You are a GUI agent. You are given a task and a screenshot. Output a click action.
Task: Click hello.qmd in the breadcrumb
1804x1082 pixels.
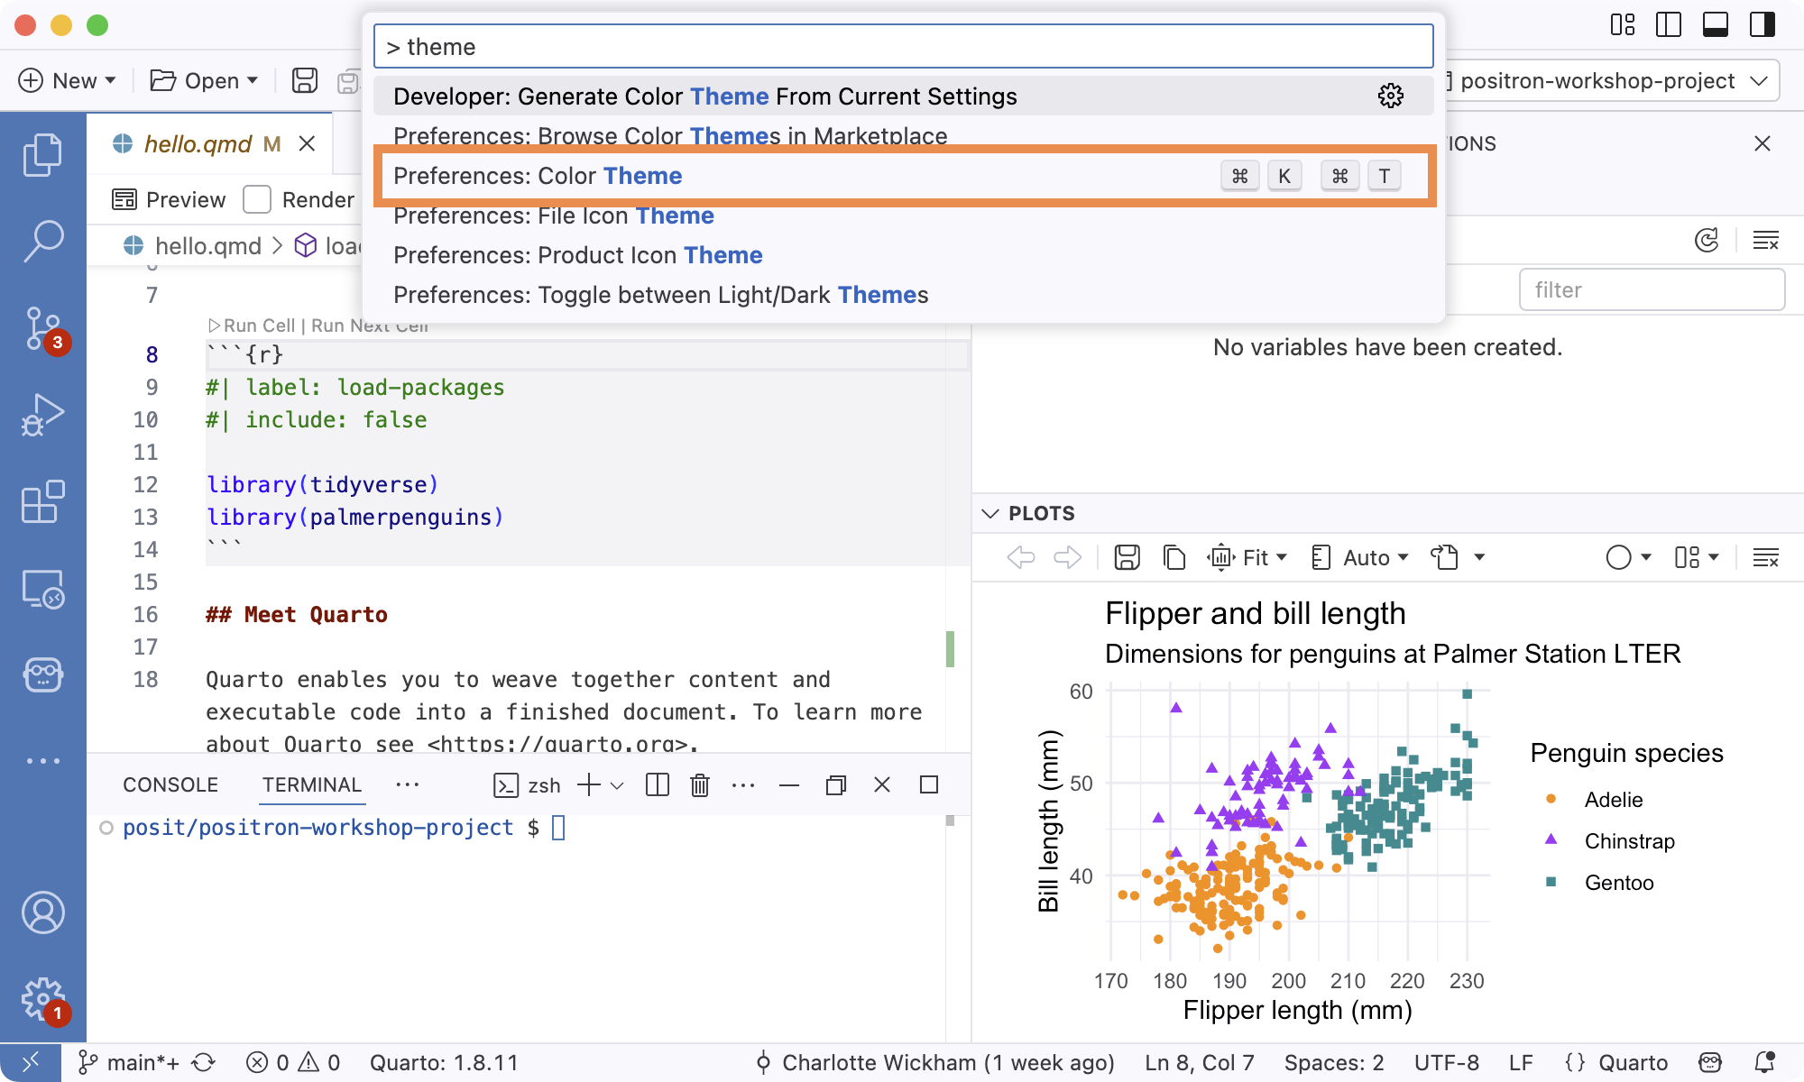pos(207,245)
